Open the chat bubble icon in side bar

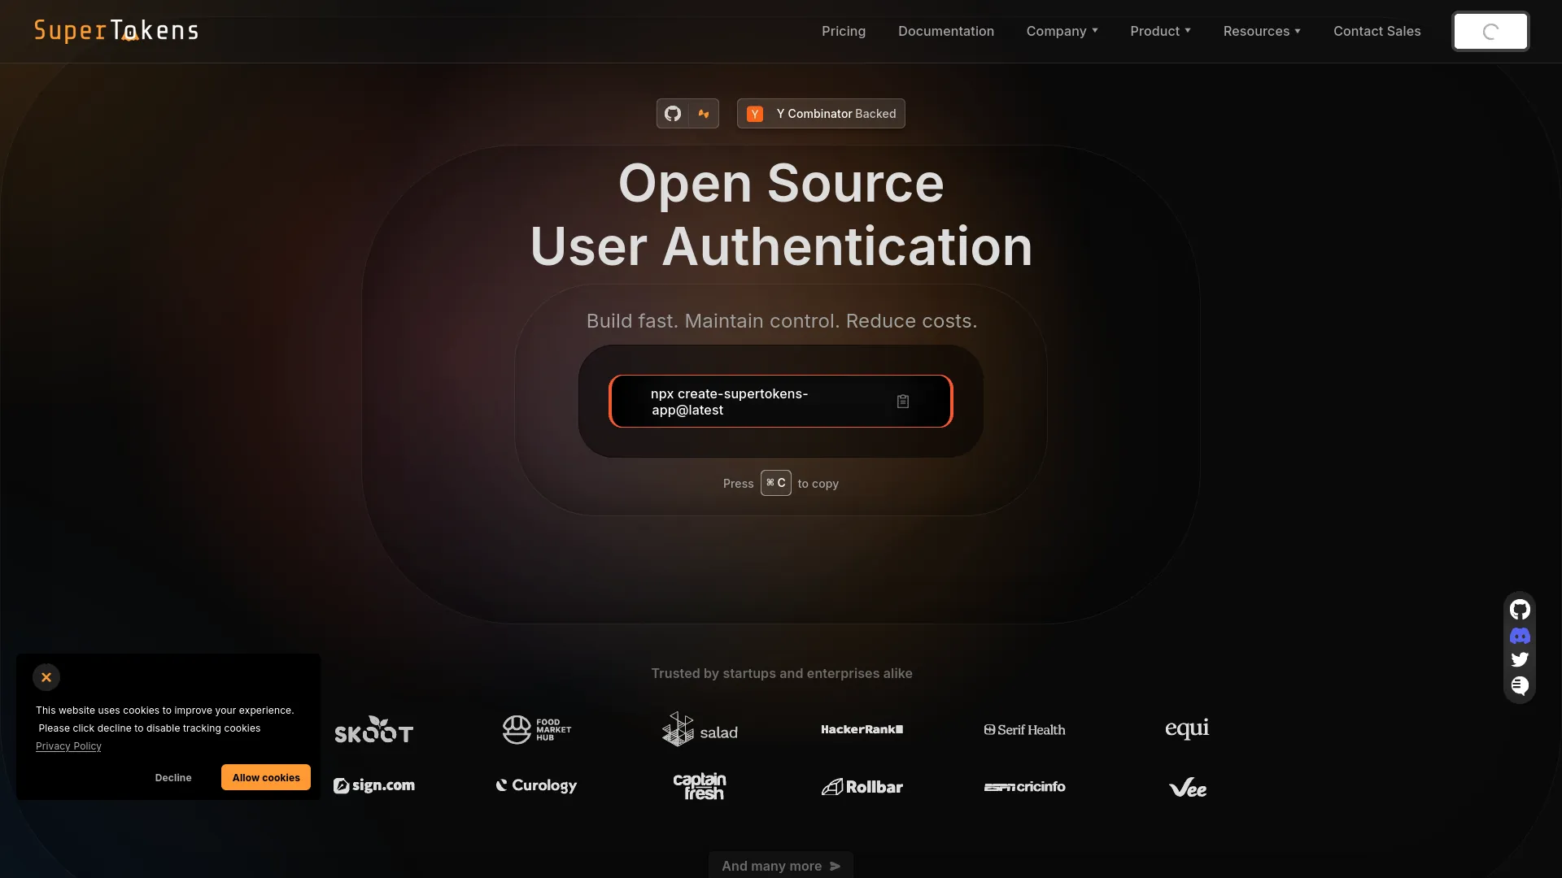coord(1520,685)
